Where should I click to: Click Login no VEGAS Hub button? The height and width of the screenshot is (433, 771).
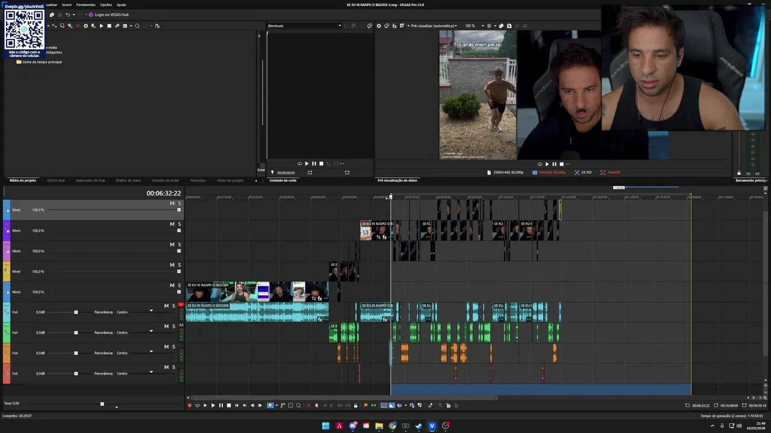point(108,14)
